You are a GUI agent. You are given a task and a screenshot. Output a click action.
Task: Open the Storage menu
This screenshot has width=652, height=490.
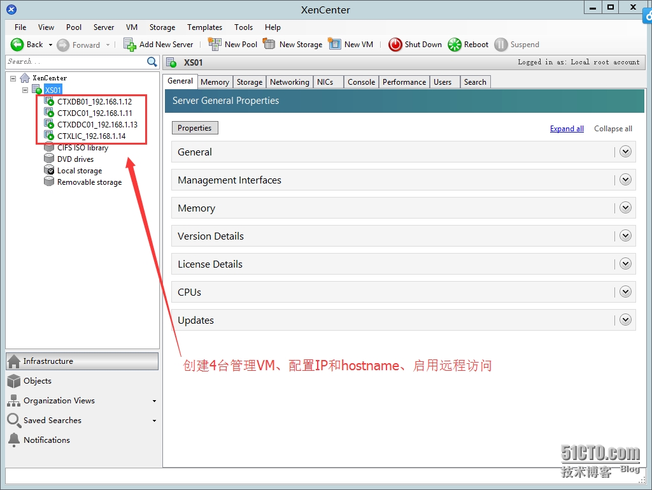click(162, 27)
